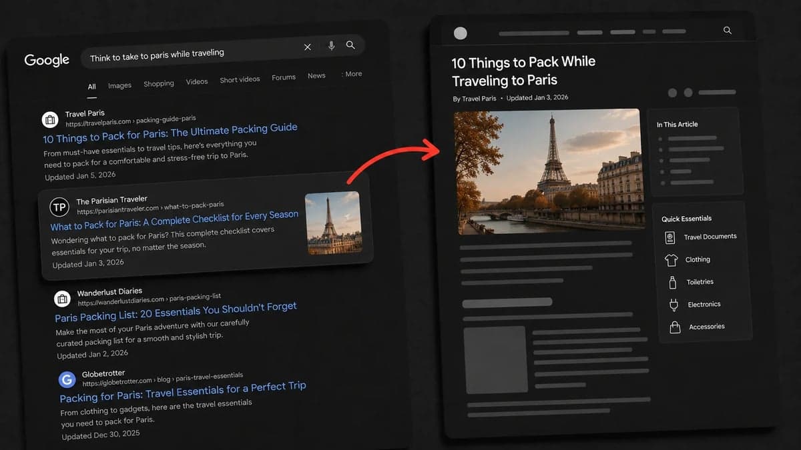This screenshot has height=450, width=801.
Task: Expand the More search filters menu
Action: click(x=352, y=74)
